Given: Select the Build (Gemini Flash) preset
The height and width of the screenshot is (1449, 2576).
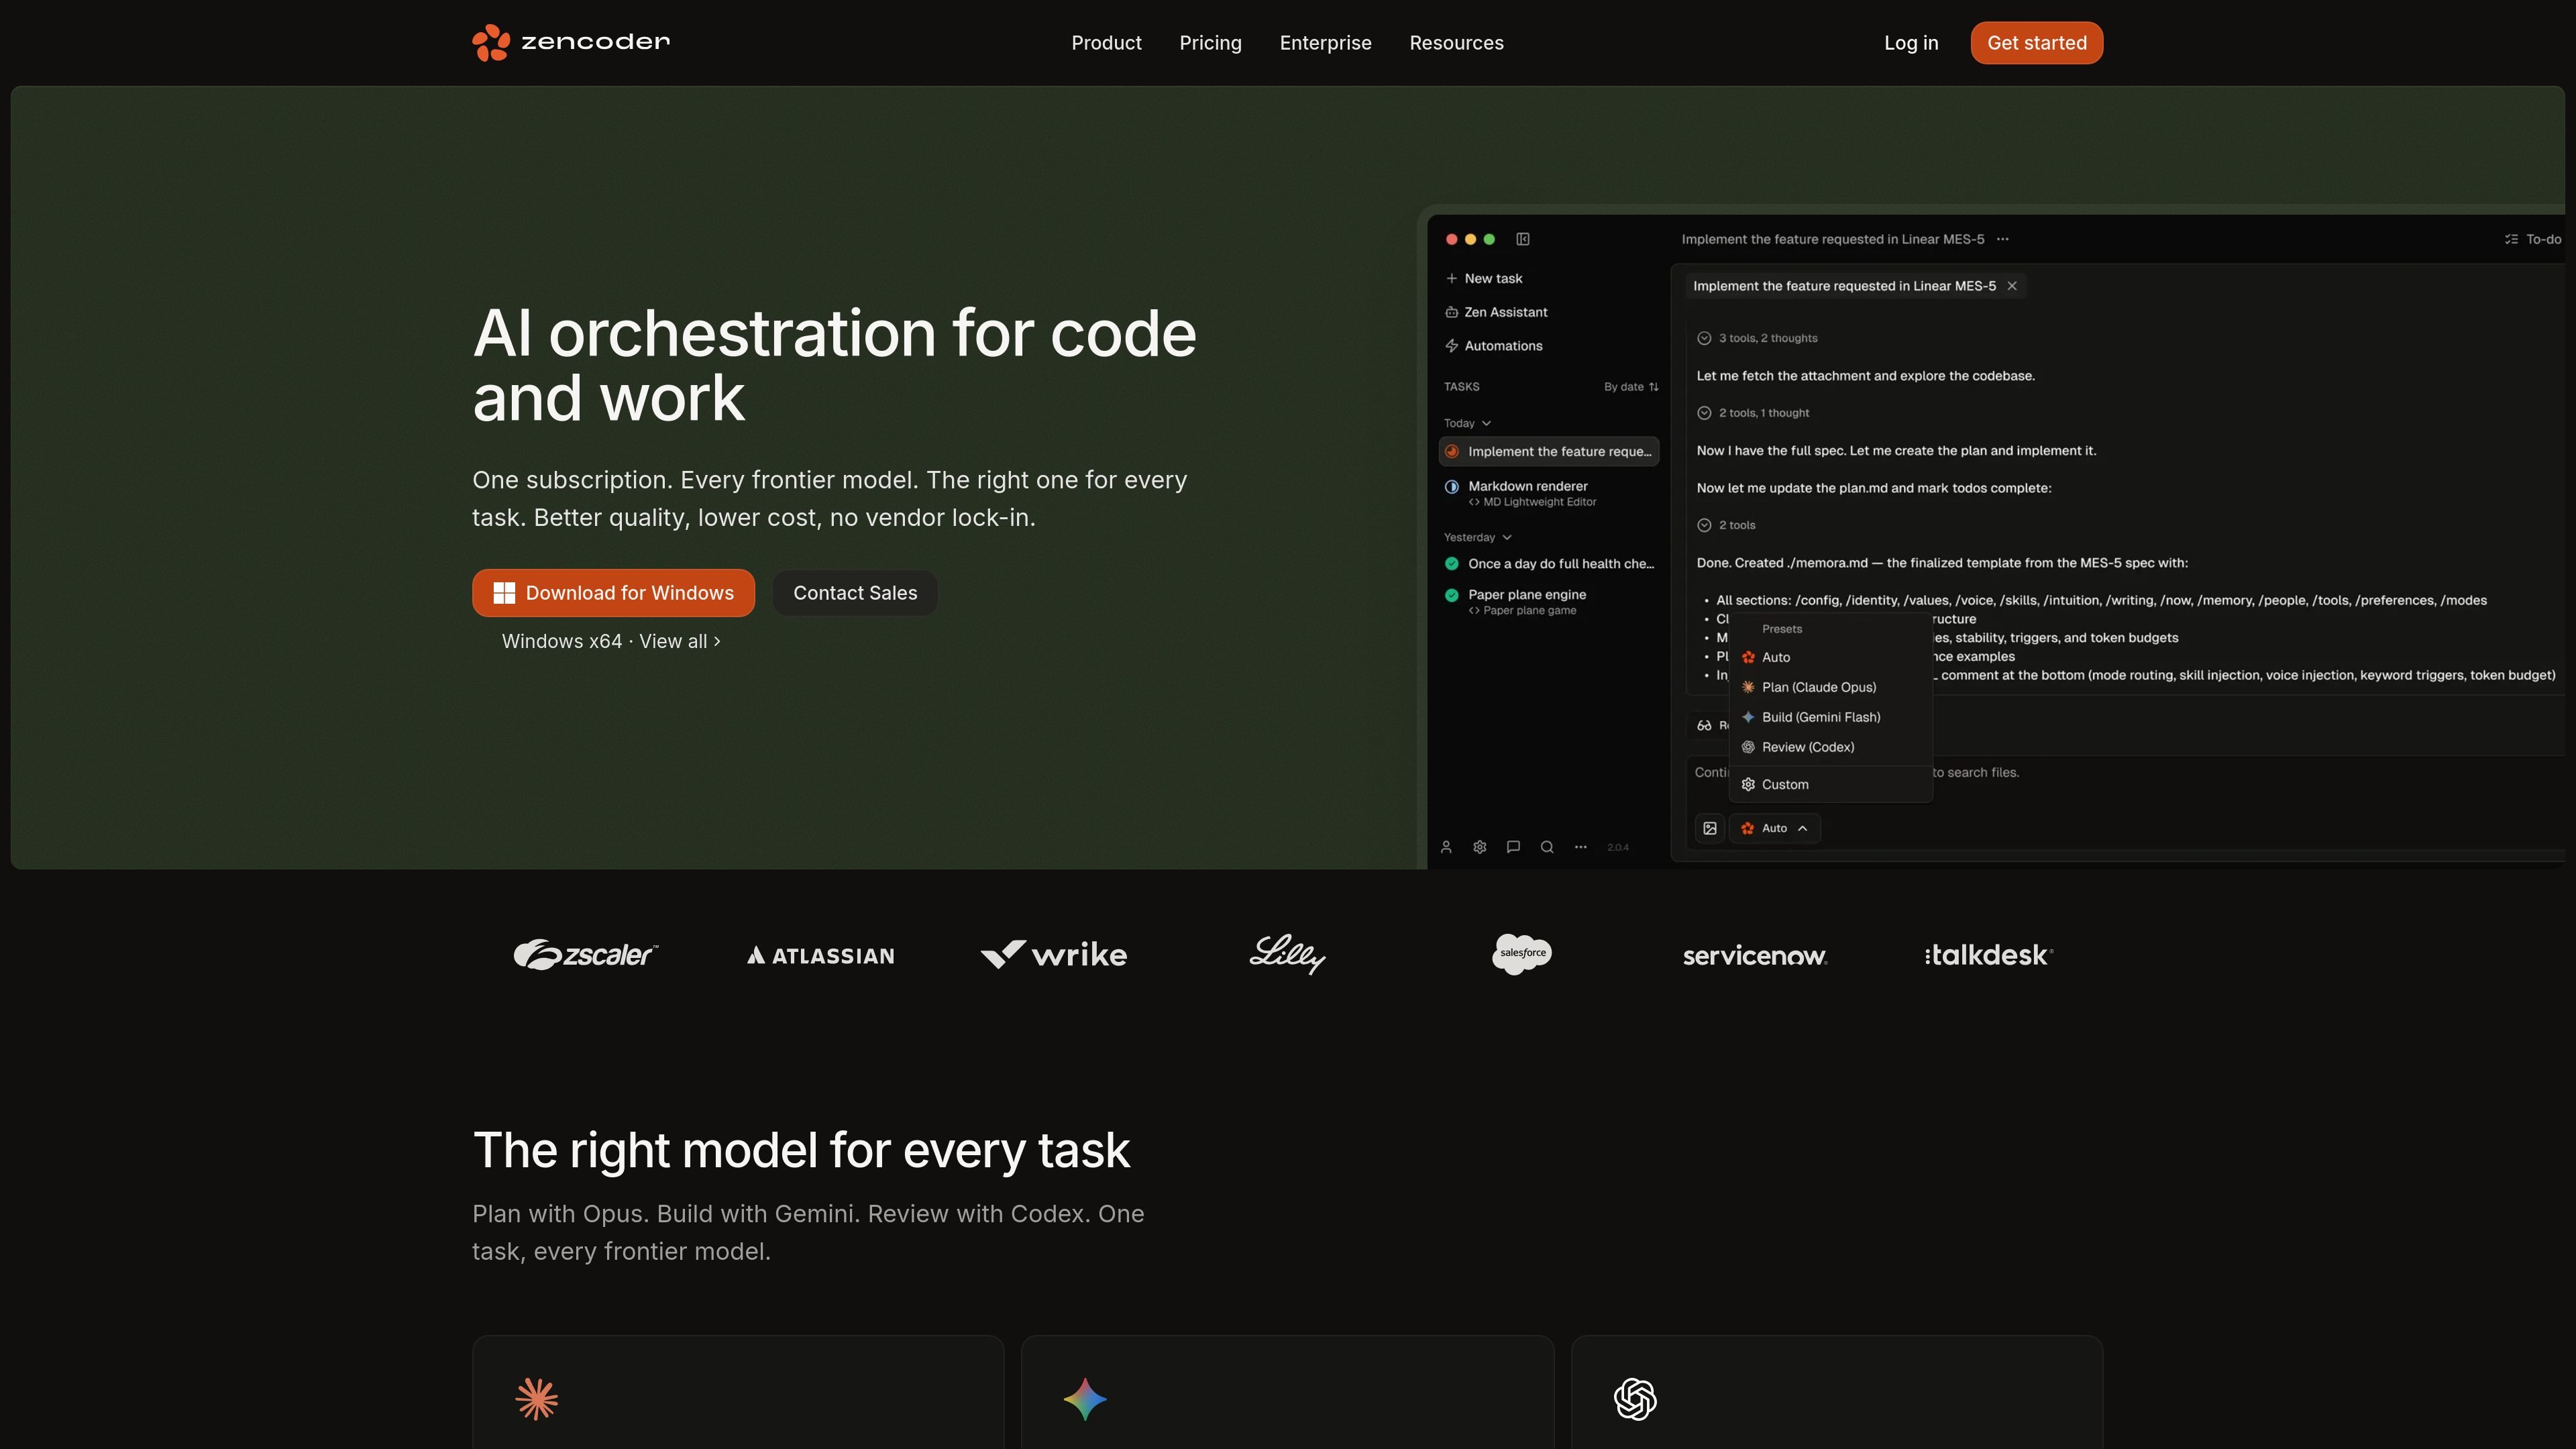Looking at the screenshot, I should (x=1830, y=717).
